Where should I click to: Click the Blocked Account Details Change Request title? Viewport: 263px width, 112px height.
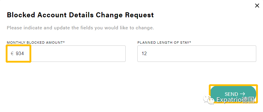click(80, 15)
